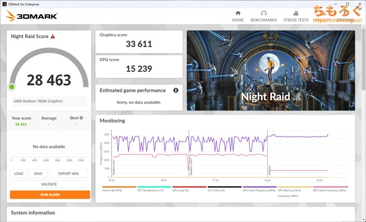
Task: Click the Graphics test 2 marker line
Action: (189, 154)
